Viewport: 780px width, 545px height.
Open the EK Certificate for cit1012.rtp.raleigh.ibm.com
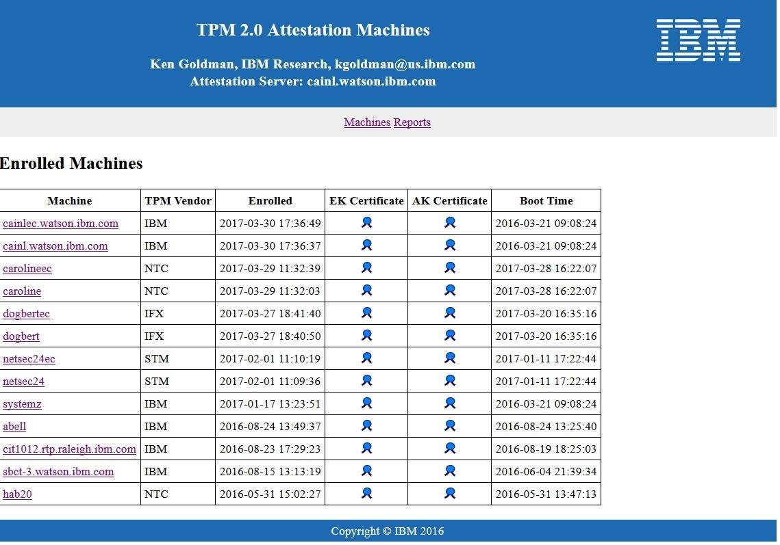[366, 448]
